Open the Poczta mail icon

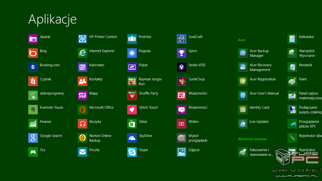point(83,152)
